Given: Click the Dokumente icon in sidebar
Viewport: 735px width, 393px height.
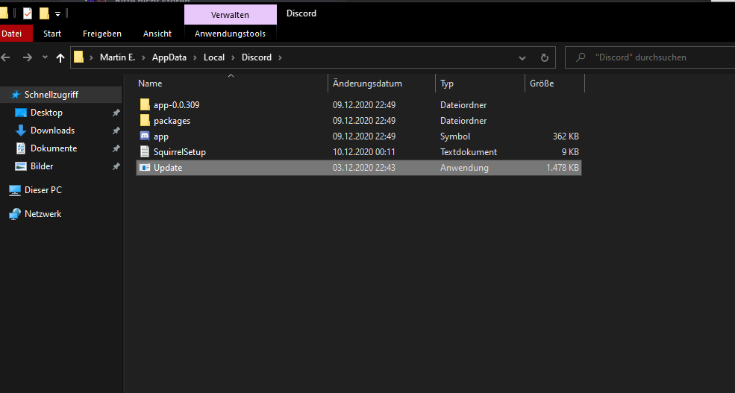Looking at the screenshot, I should point(21,148).
